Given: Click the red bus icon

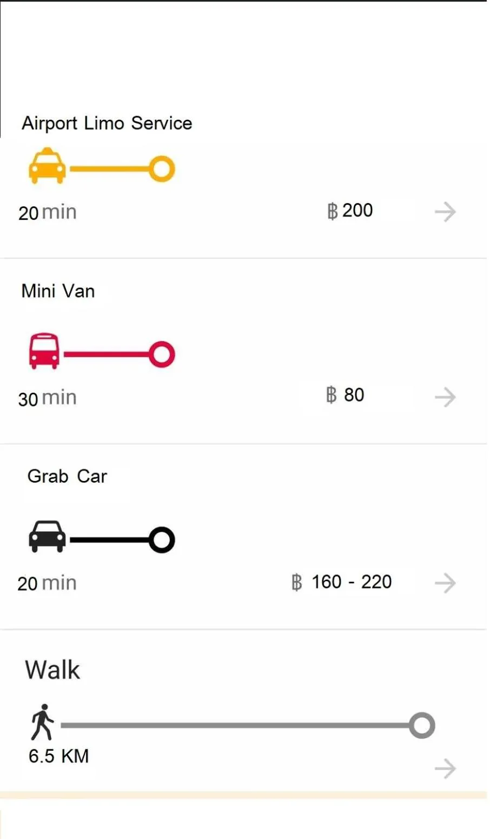Looking at the screenshot, I should tap(44, 352).
